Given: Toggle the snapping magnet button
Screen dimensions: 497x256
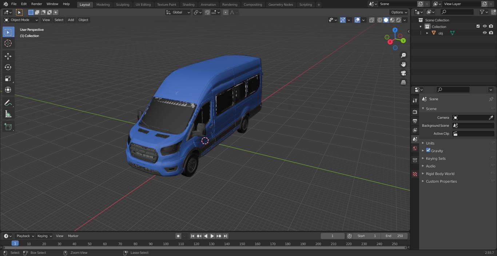Looking at the screenshot, I should 207,12.
